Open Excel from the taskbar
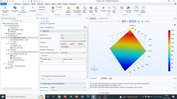Screen dimensions: 177x99 (71, 97)
